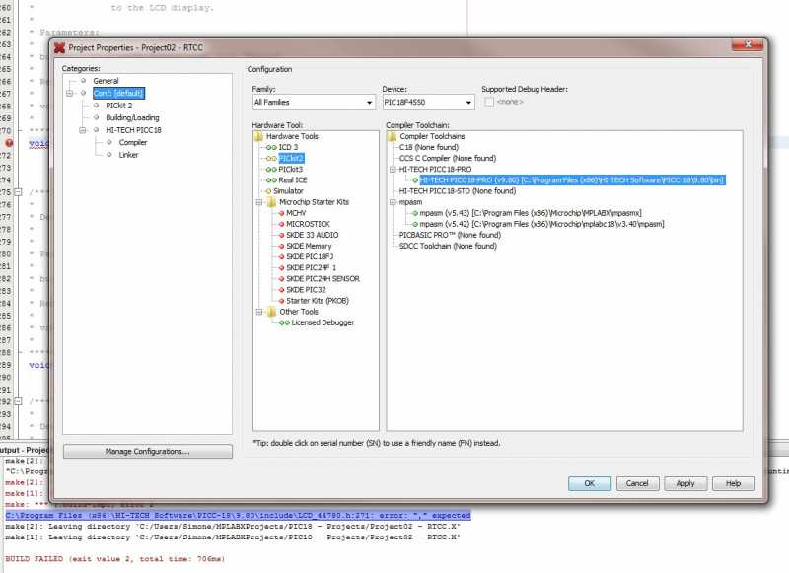Screen dimensions: 789x573
Task: Select the MICROSTICK starter kit
Action: click(308, 224)
